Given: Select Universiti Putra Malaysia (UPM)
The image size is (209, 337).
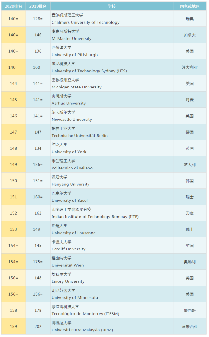Looking at the screenshot, I should (82, 330).
